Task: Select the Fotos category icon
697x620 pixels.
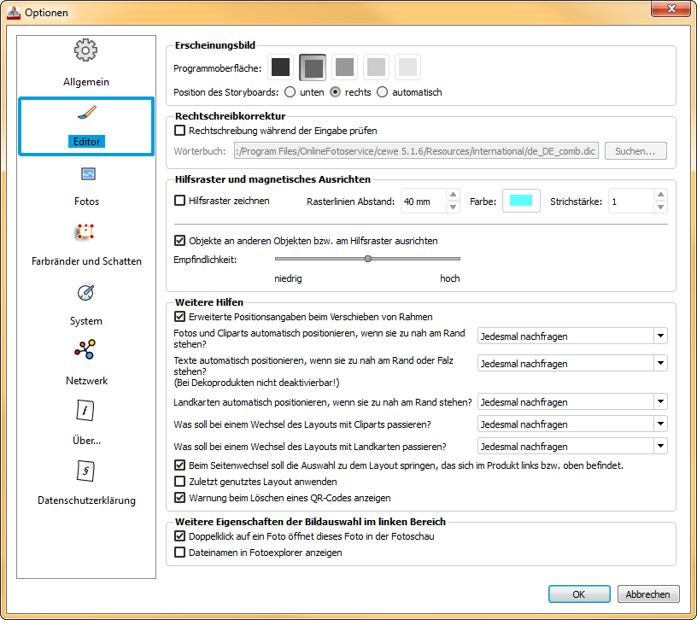Action: coord(86,174)
